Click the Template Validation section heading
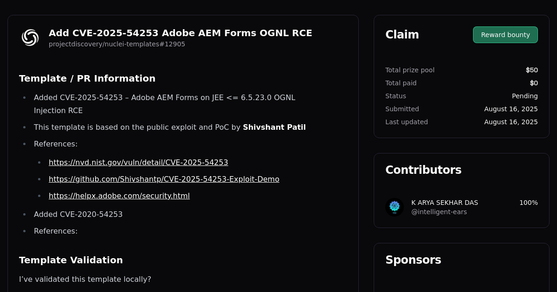Viewport: 557px width, 292px height. pos(71,260)
